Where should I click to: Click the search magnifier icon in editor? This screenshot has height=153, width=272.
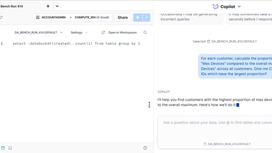point(145,33)
